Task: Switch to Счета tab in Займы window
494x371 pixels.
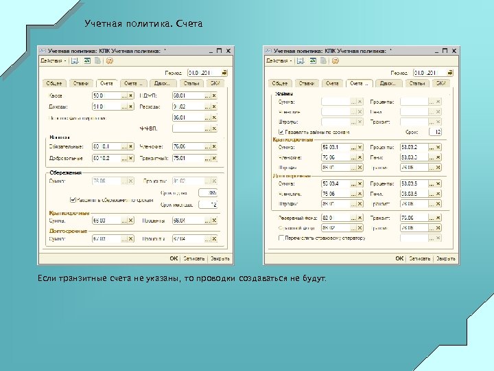Action: (x=332, y=83)
